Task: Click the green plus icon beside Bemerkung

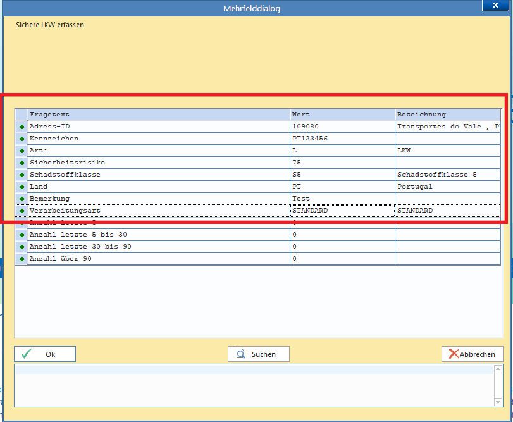Action: coord(22,199)
